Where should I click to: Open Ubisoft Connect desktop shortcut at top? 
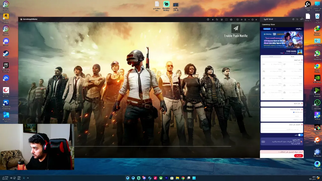click(6, 6)
